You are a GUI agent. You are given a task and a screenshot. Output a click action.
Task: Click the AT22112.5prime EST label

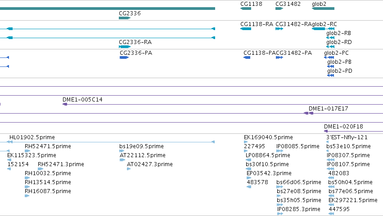tap(142, 155)
